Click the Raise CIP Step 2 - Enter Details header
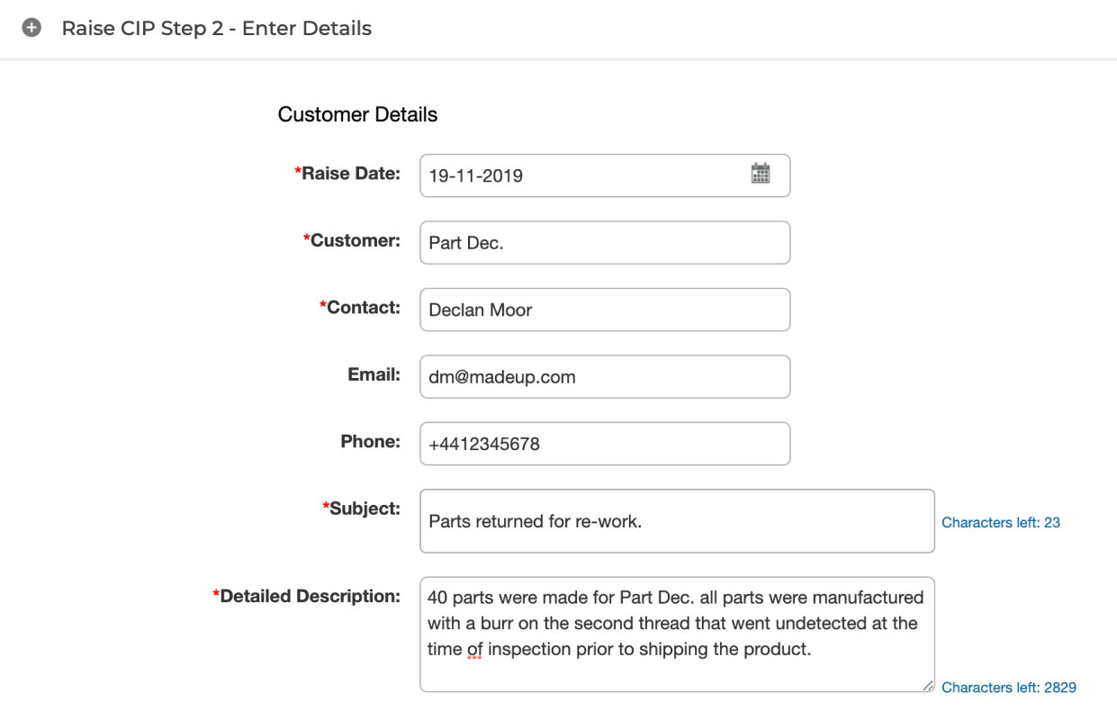Image resolution: width=1117 pixels, height=711 pixels. 216,28
